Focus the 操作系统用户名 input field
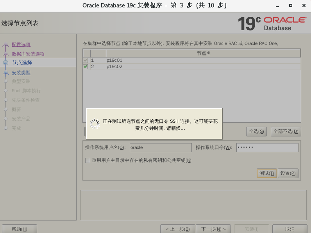 [161, 147]
